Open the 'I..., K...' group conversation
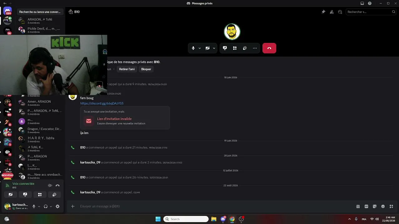 [41, 167]
